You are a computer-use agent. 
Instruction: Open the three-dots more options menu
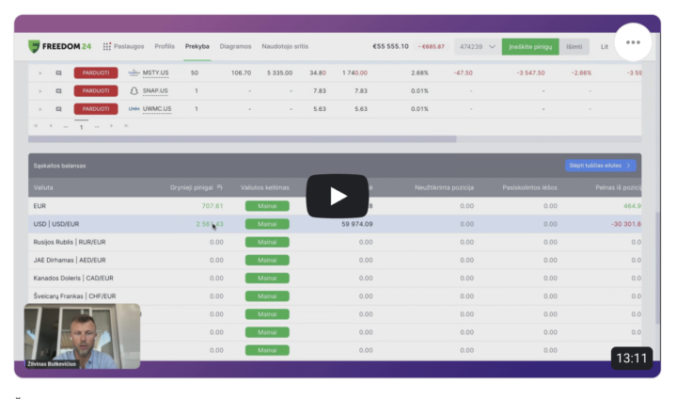pos(633,42)
